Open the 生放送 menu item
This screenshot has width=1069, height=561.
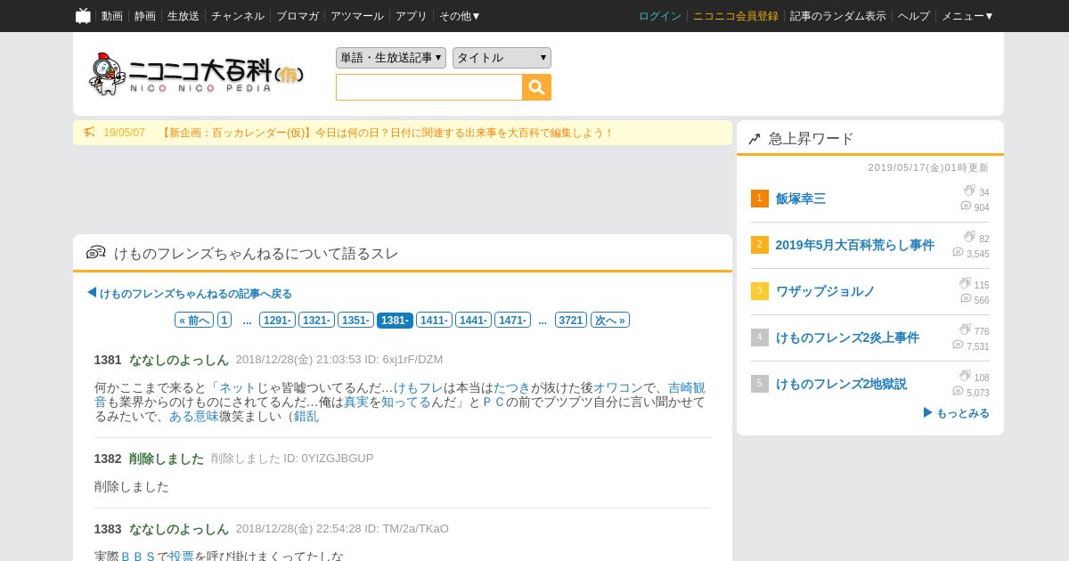click(x=184, y=16)
